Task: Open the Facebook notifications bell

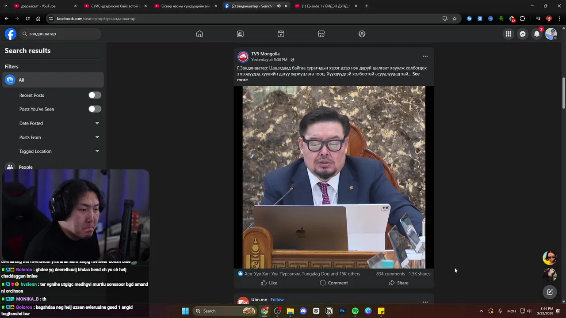Action: click(537, 34)
